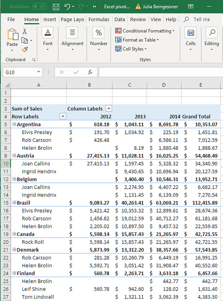The height and width of the screenshot is (301, 223).
Task: Collapse the Brazil group
Action: point(14,203)
